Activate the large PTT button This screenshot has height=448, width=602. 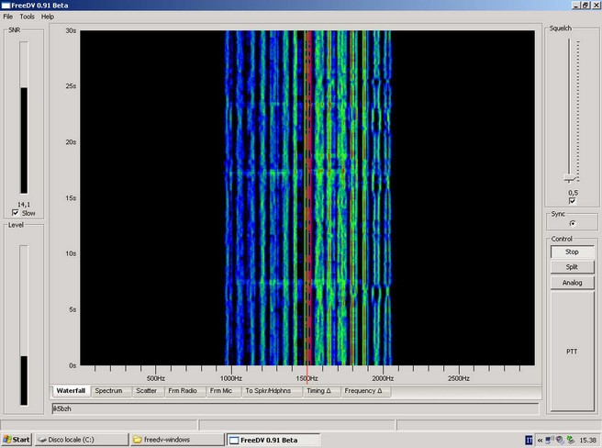(x=572, y=352)
